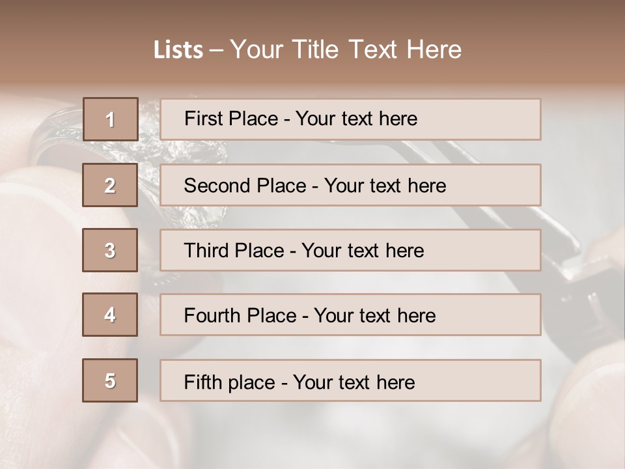Screen dimensions: 625x469
Task: Select the Second Place text bar
Action: [x=350, y=185]
